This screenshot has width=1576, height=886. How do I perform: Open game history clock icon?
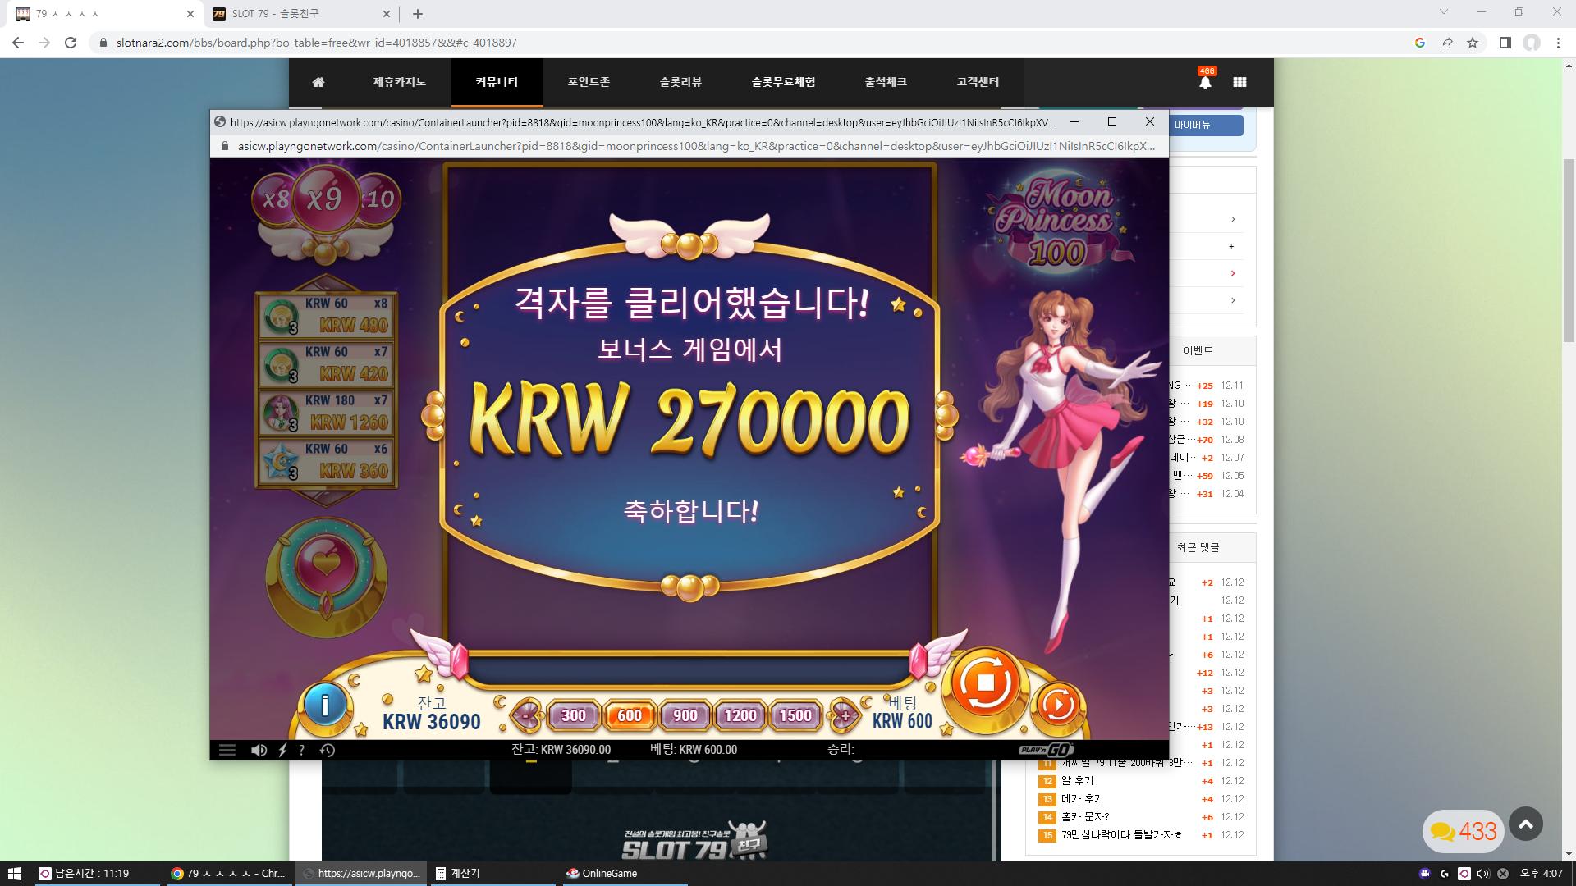click(328, 750)
